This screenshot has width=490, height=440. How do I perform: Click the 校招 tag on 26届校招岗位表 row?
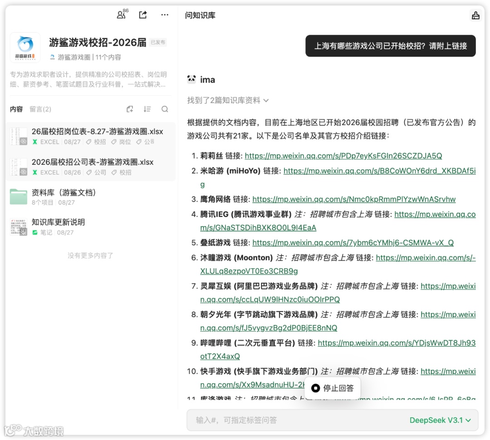pyautogui.click(x=96, y=142)
